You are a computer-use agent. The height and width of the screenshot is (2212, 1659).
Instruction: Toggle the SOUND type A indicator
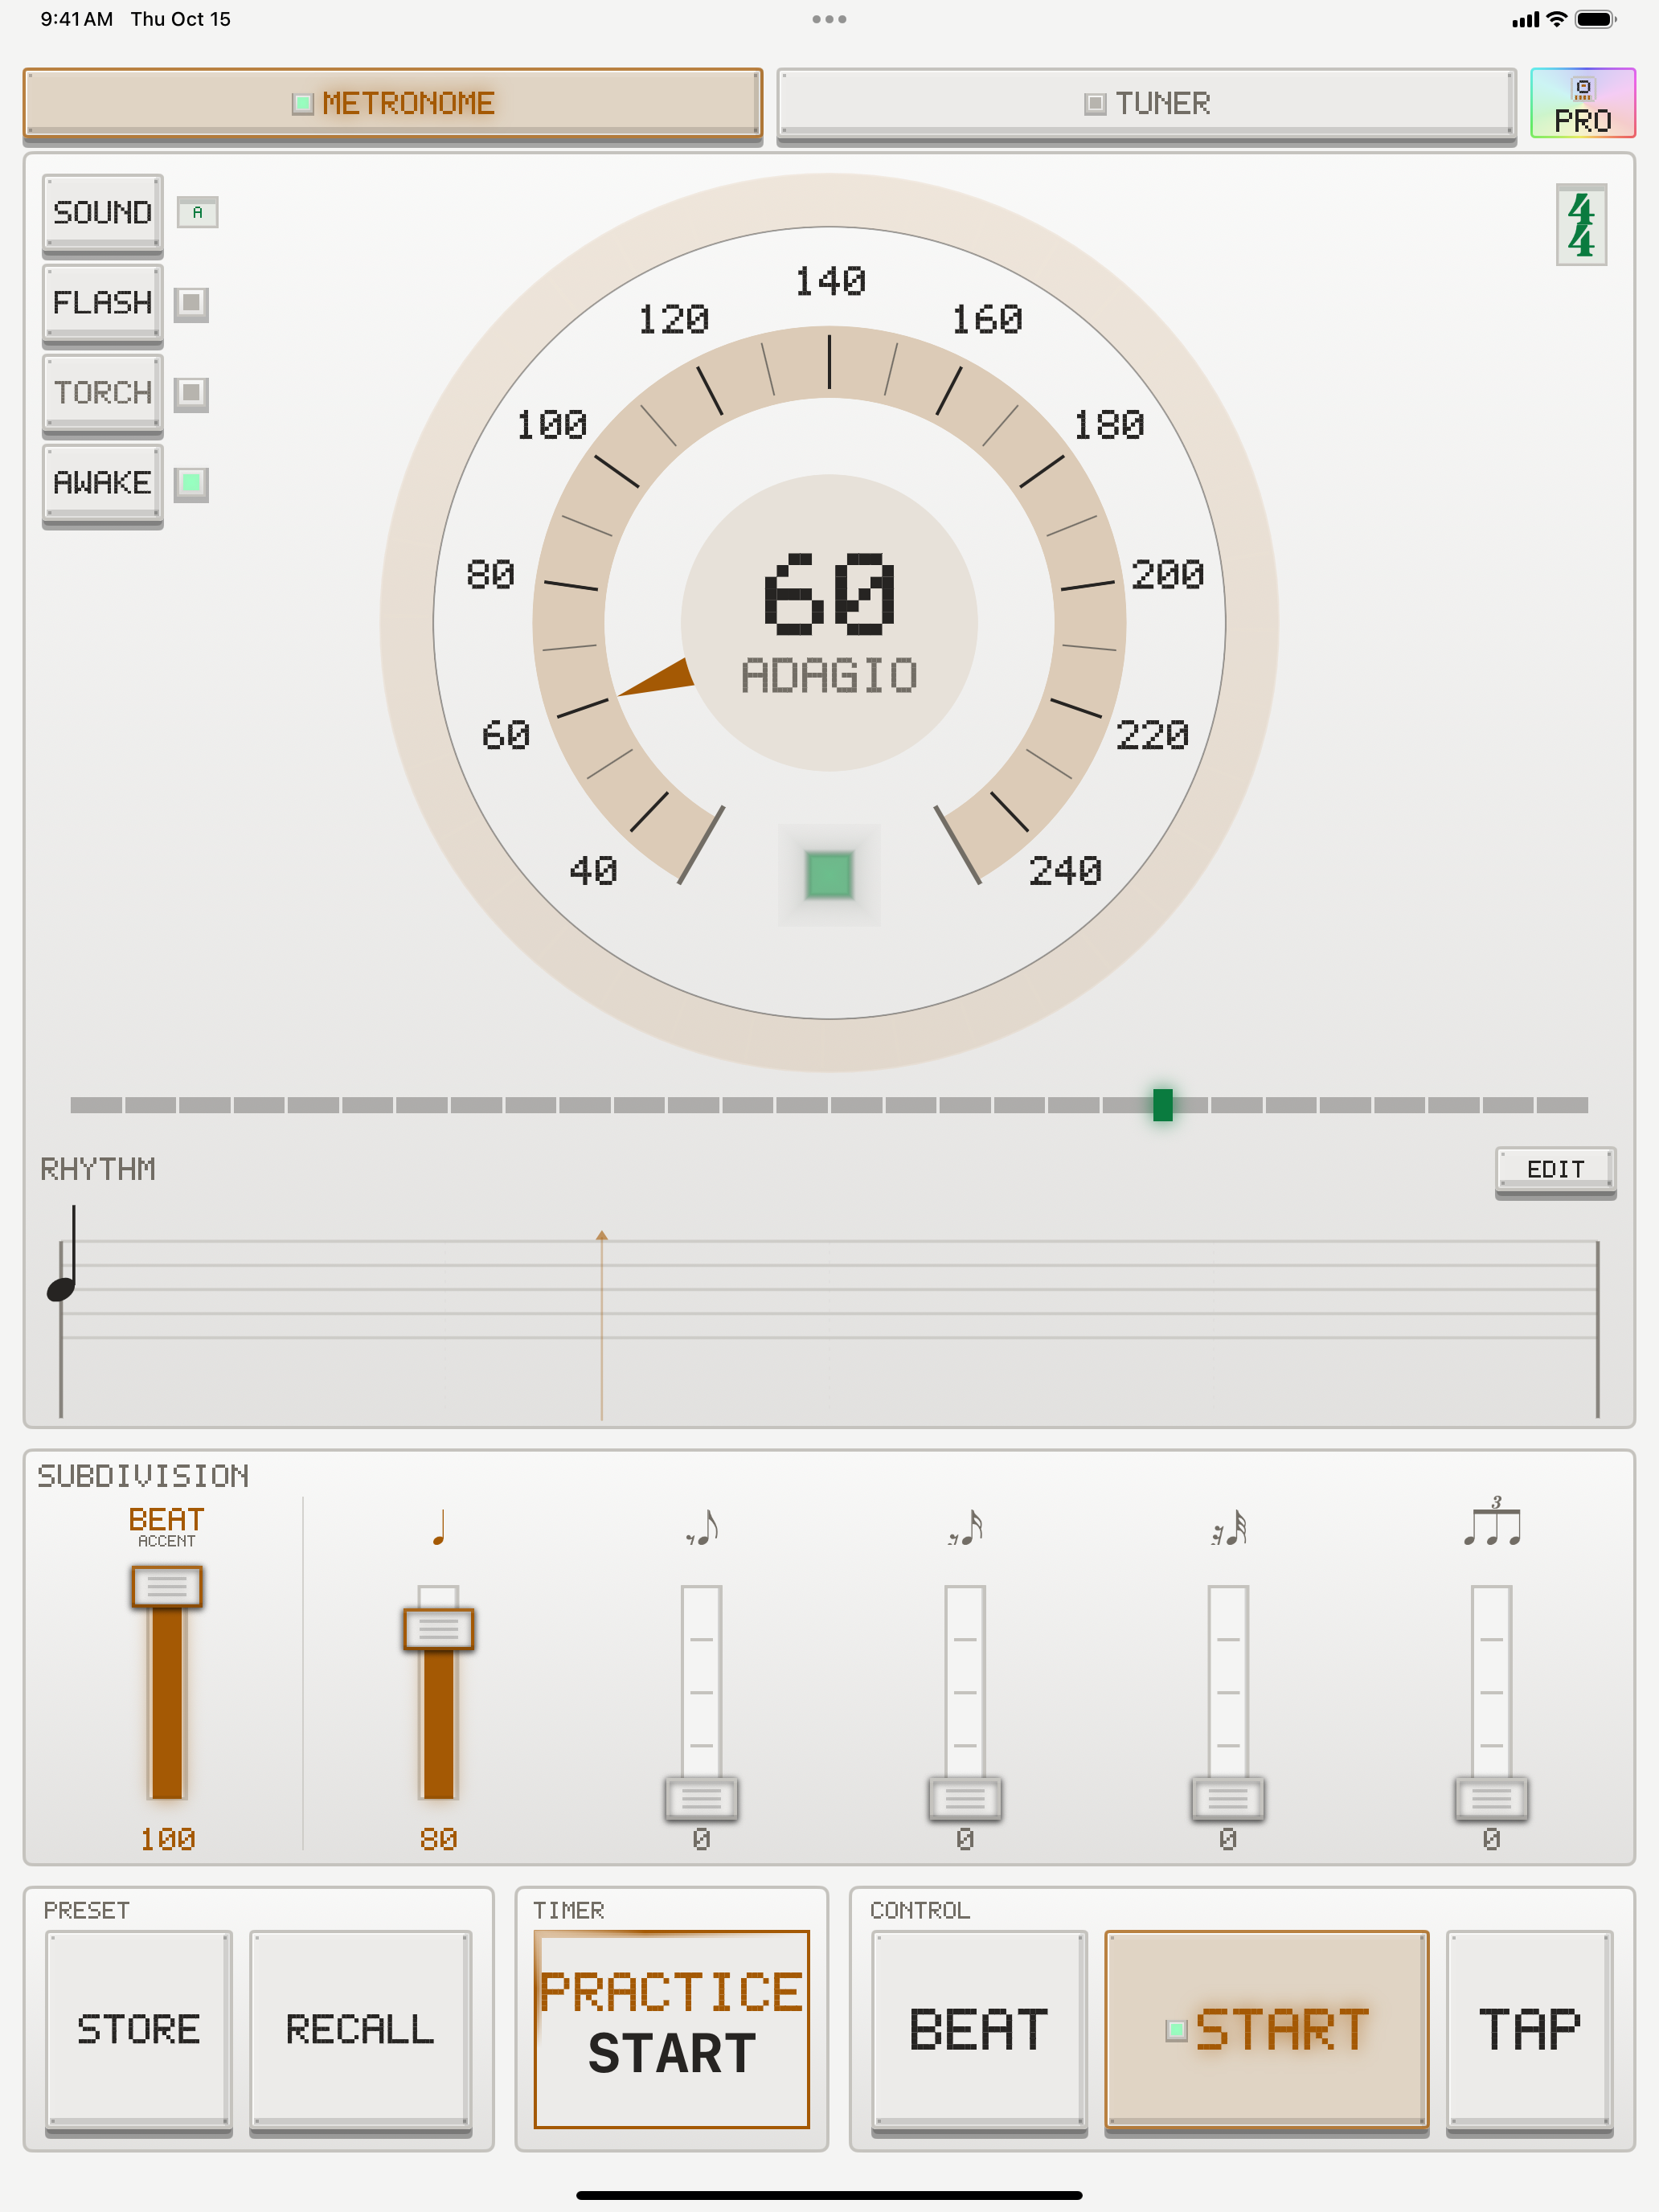pos(197,212)
